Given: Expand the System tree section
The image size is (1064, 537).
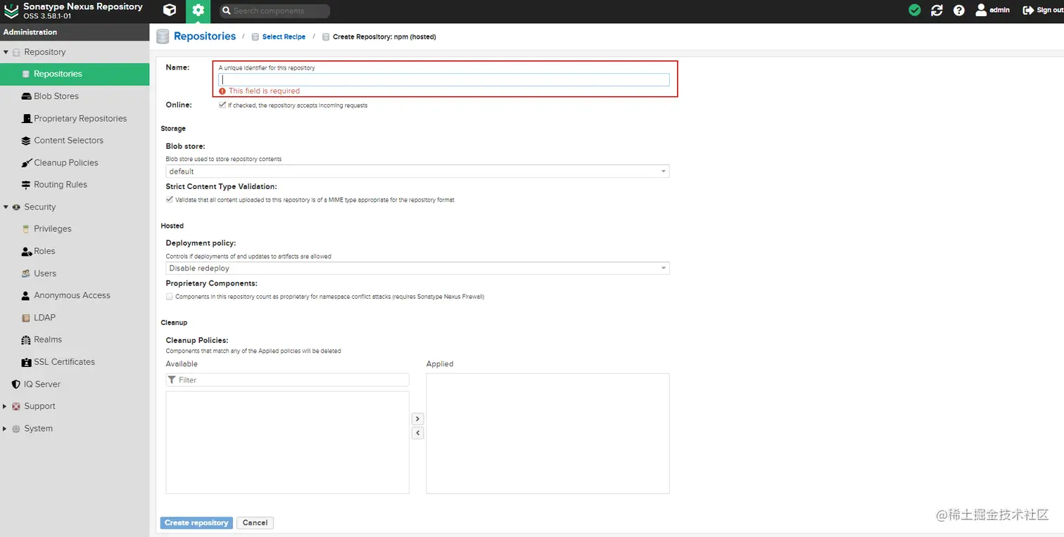Looking at the screenshot, I should (x=6, y=429).
